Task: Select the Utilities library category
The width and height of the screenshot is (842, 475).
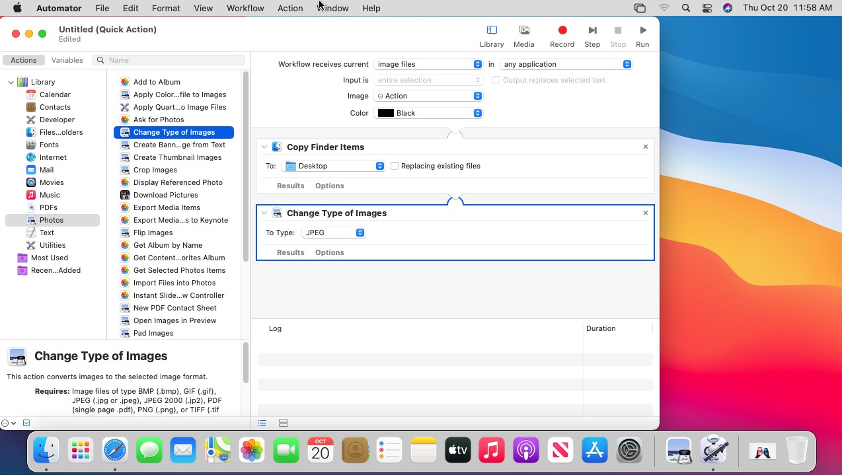Action: click(x=52, y=245)
